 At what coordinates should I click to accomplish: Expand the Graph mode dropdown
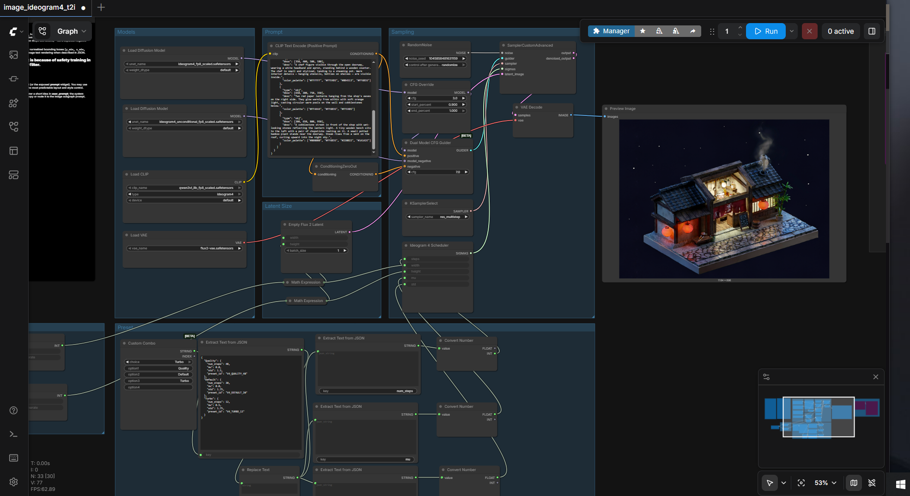[84, 31]
